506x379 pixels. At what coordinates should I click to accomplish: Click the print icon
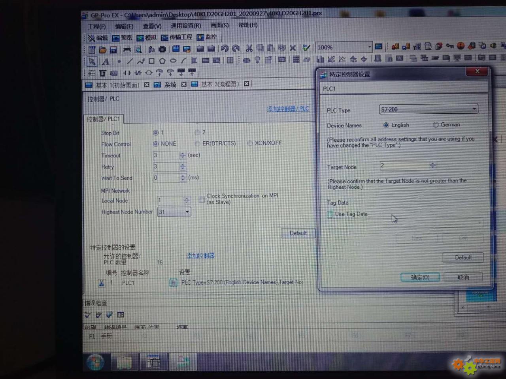pyautogui.click(x=127, y=49)
